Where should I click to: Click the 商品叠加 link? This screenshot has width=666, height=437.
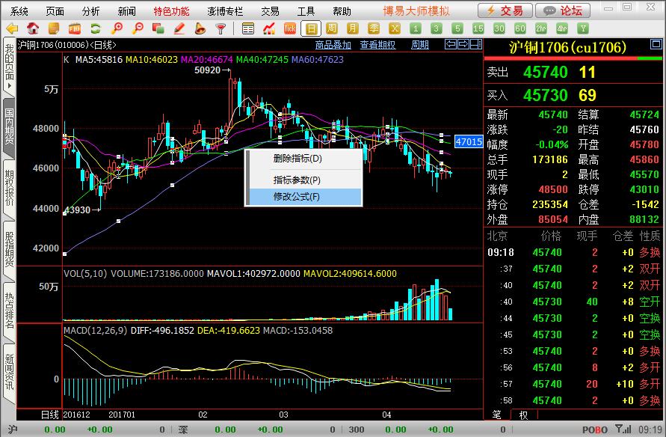click(x=333, y=45)
